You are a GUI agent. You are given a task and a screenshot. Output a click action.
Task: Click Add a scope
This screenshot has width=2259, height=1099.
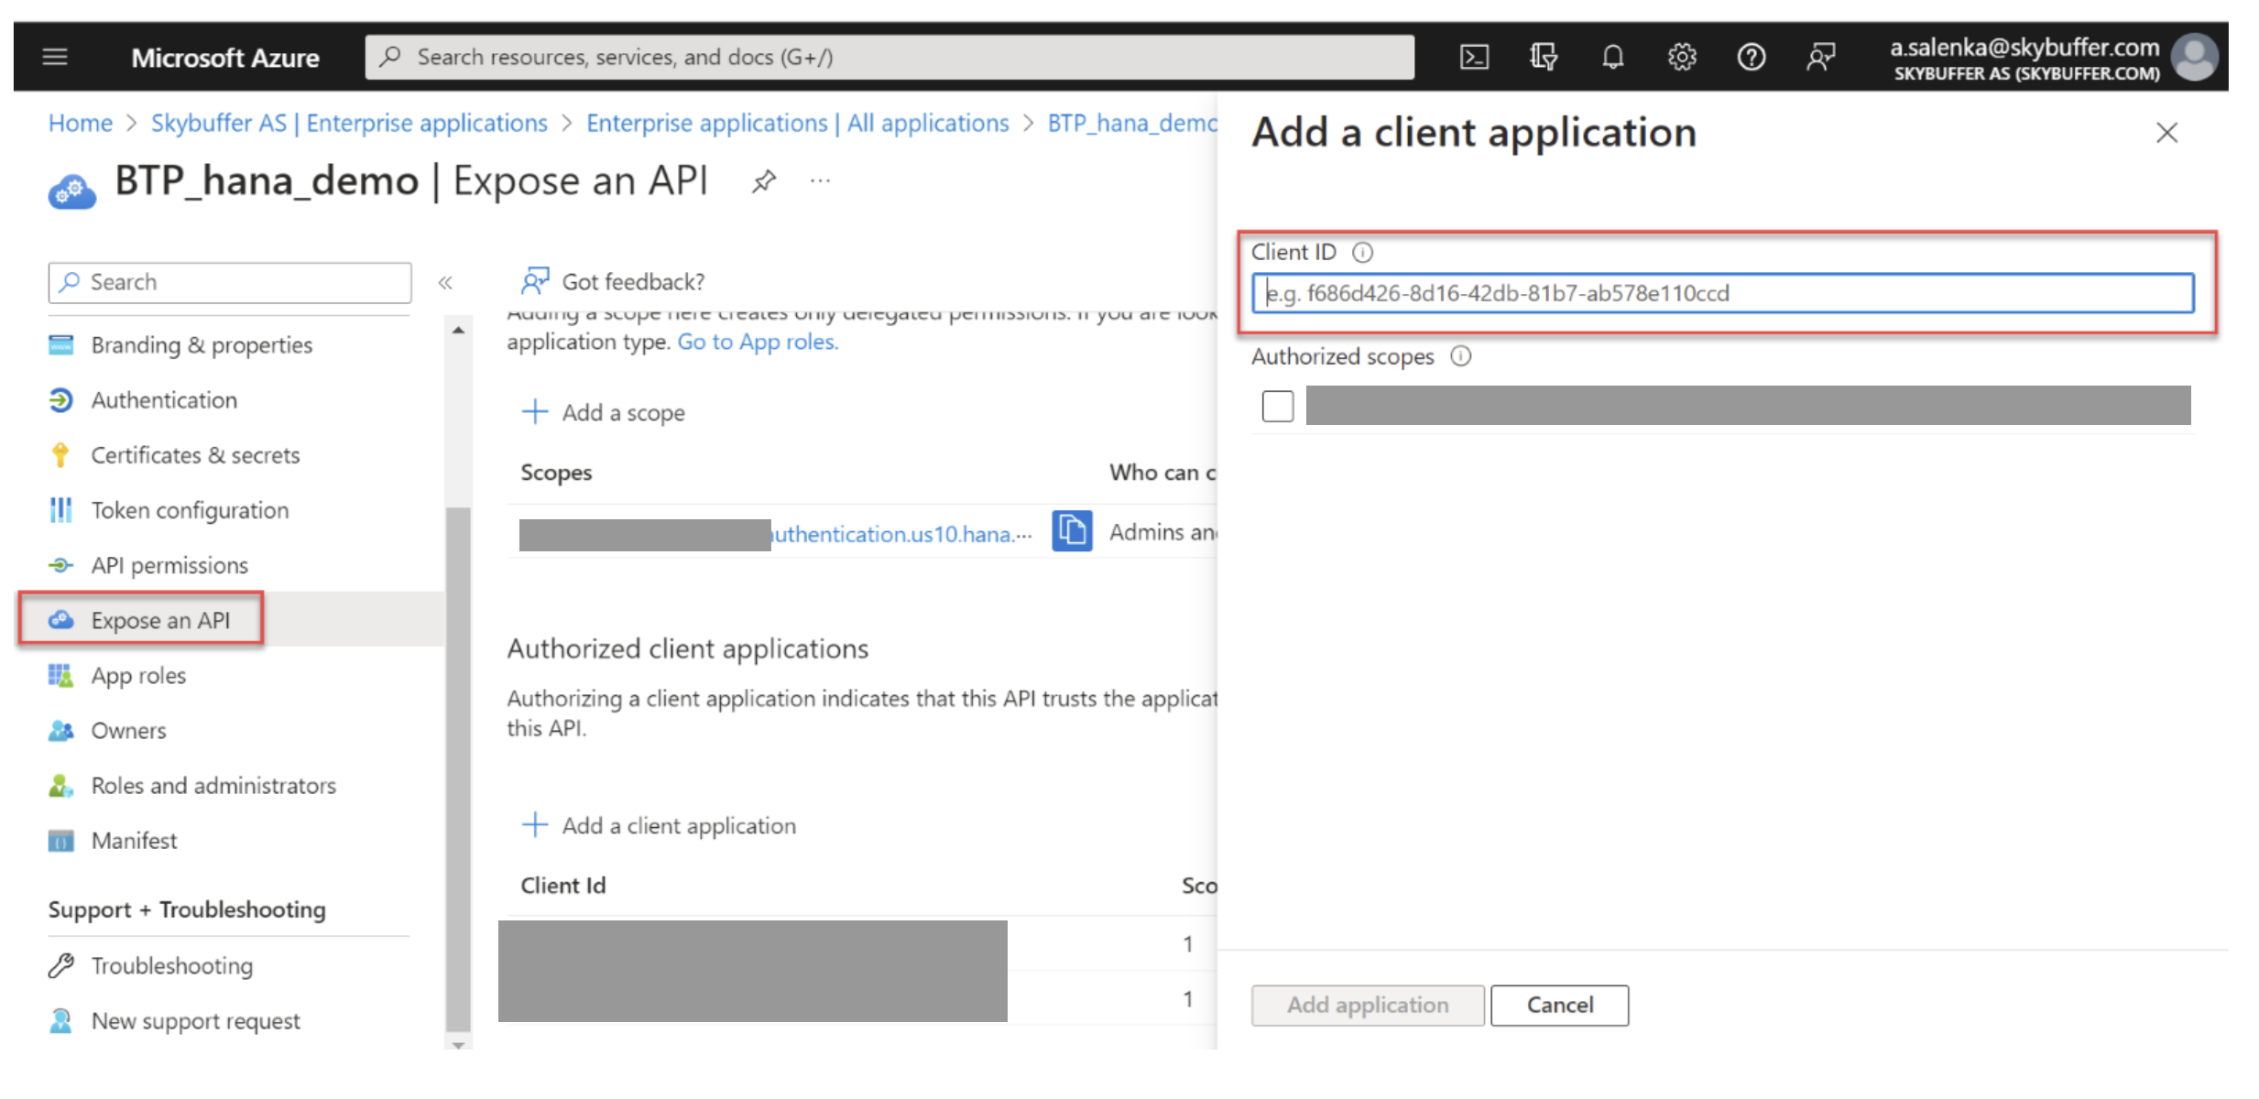[603, 412]
